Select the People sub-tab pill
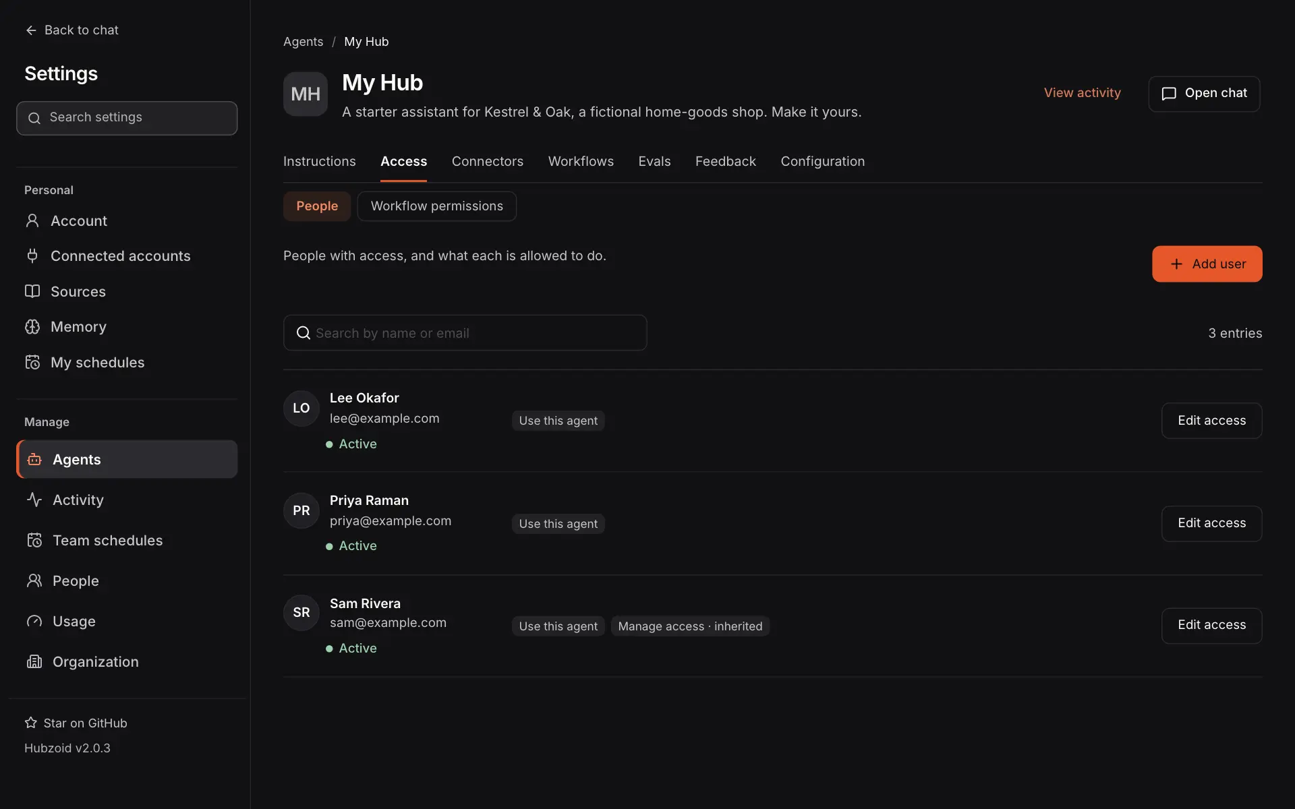The height and width of the screenshot is (809, 1295). click(x=317, y=206)
